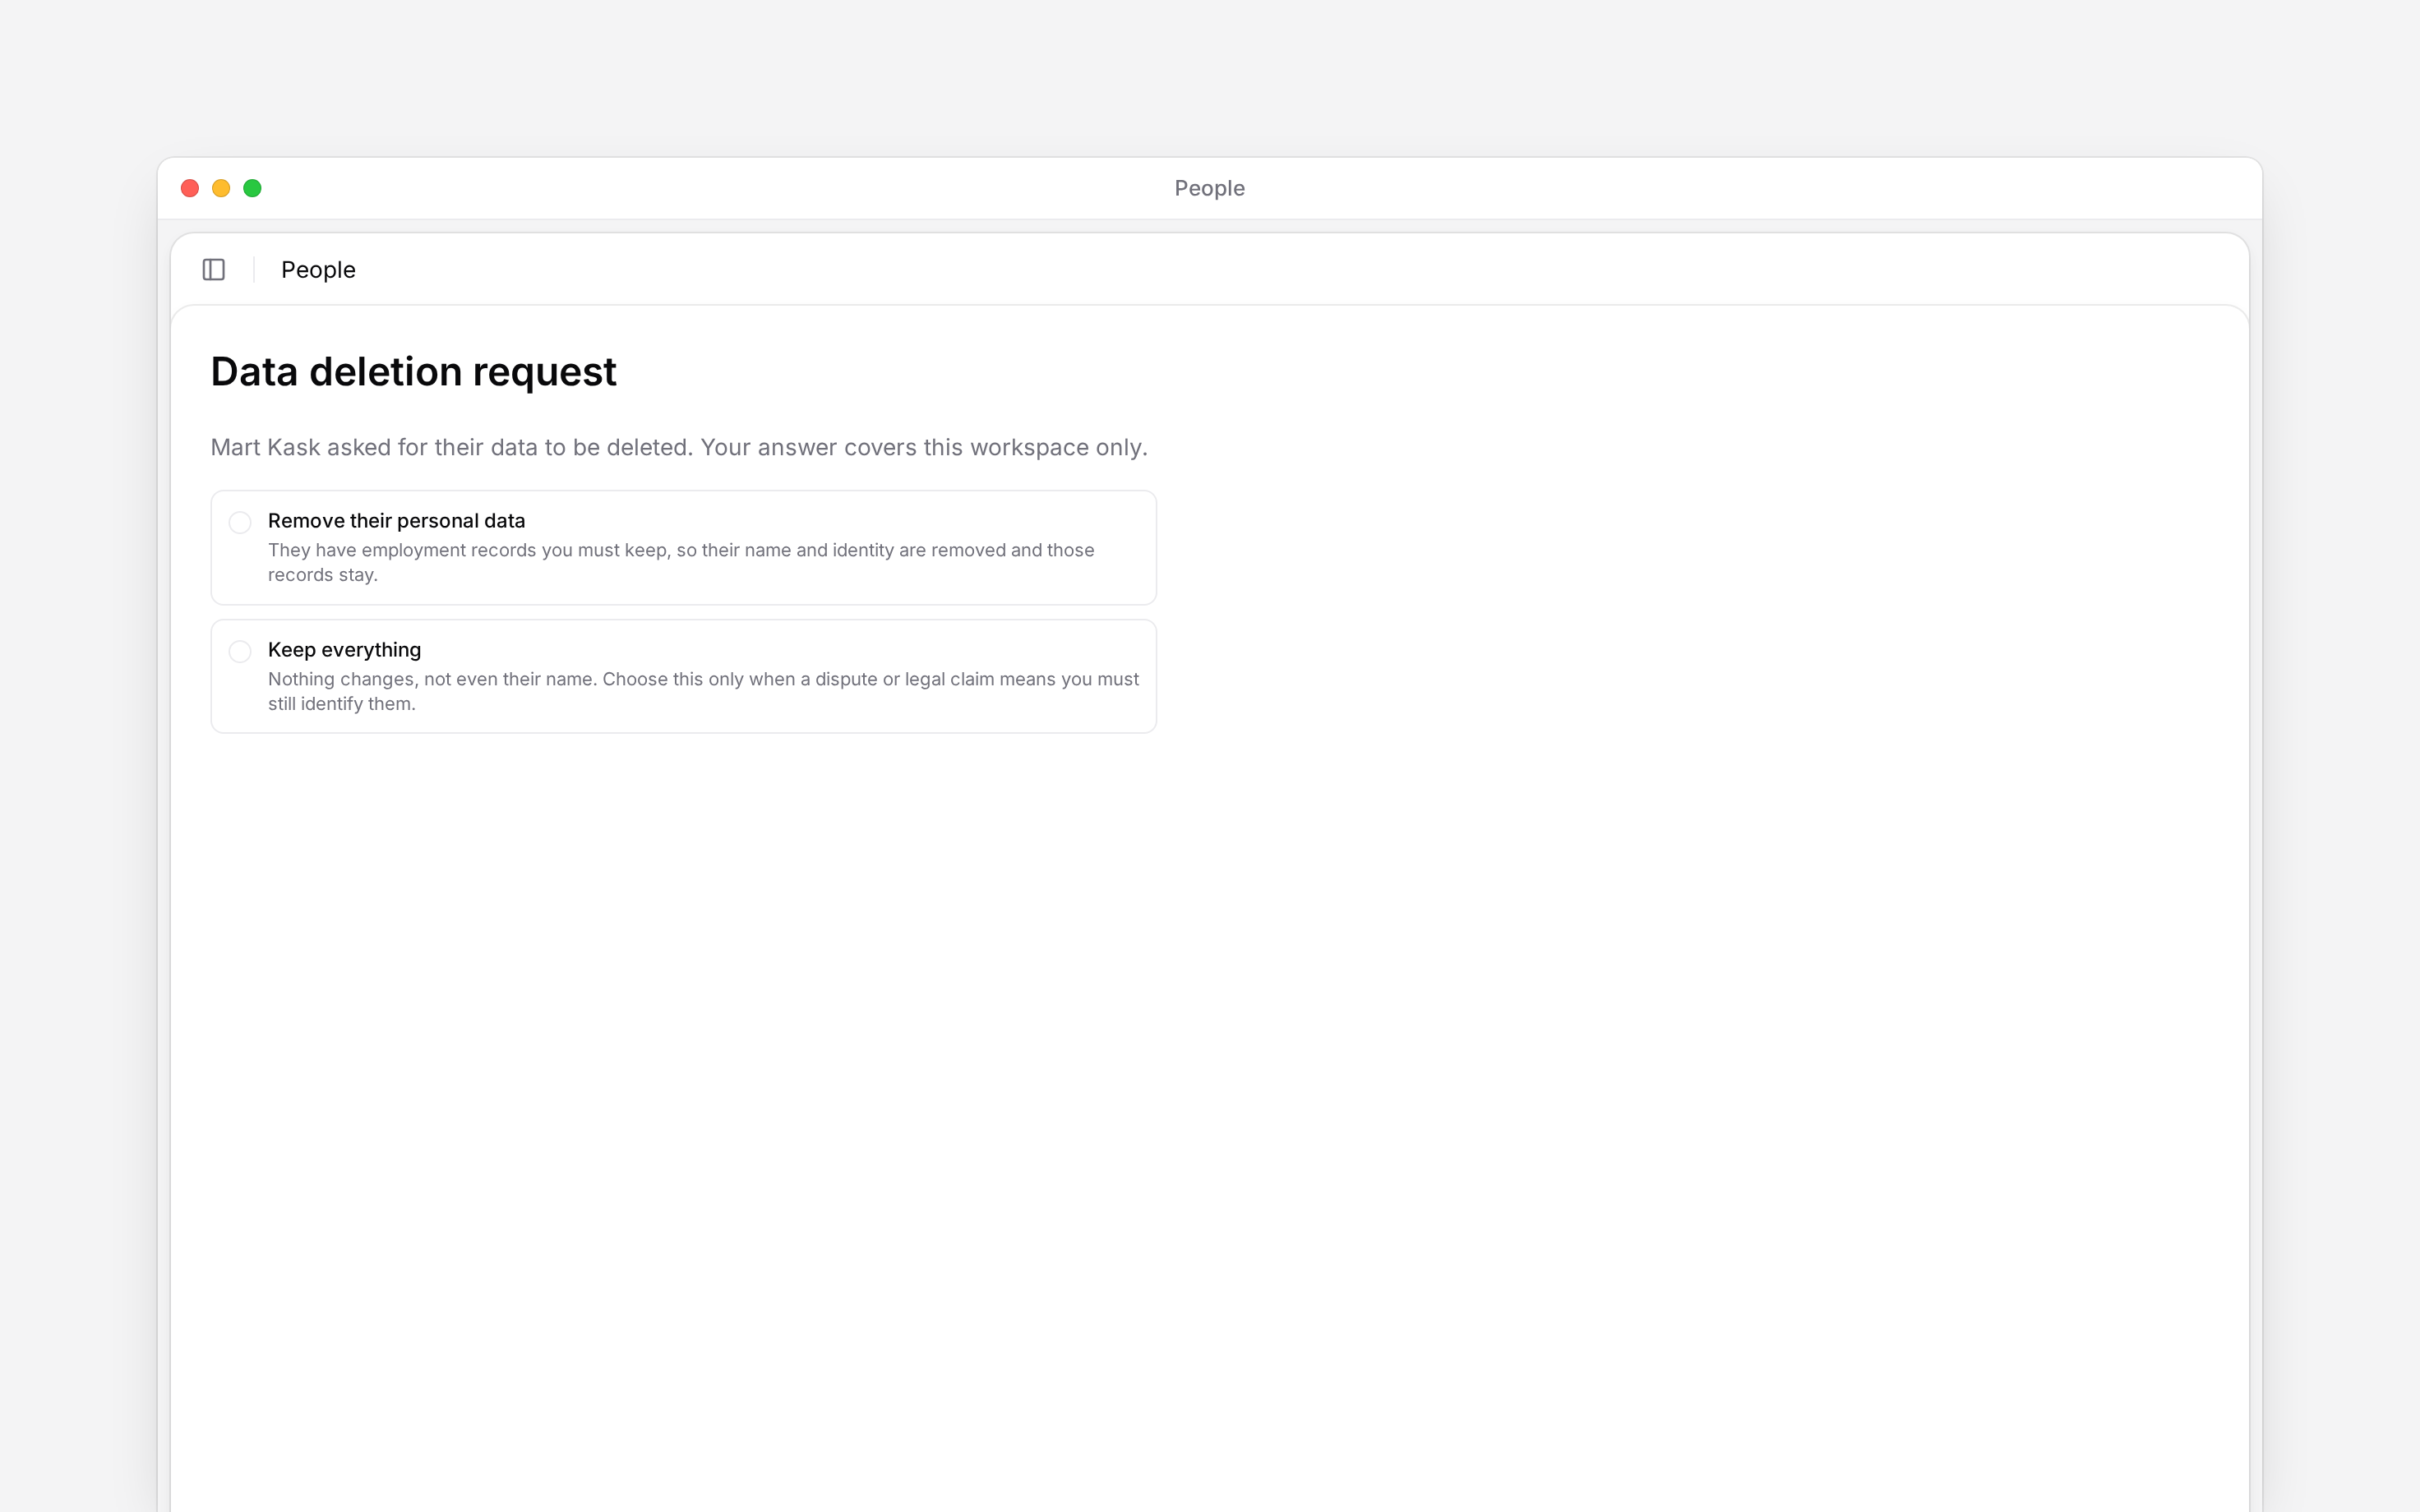Select the 'Keep everything' radio button
Screen dimensions: 2420x1512
pos(240,651)
